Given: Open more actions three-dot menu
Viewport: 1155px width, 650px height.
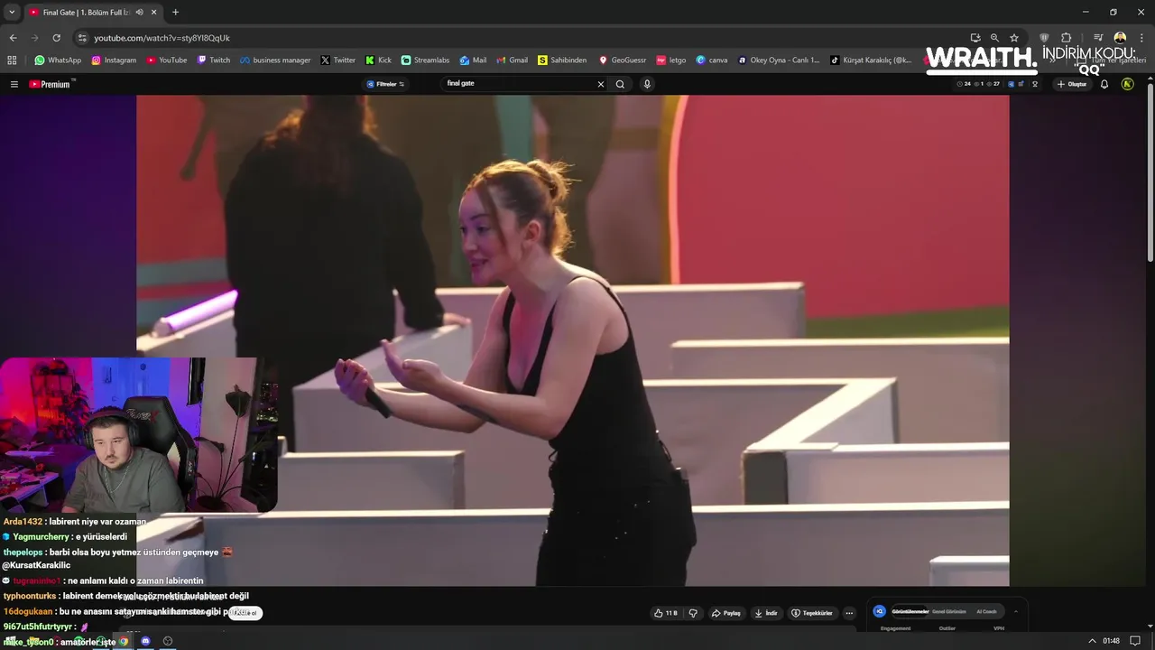Looking at the screenshot, I should [849, 613].
